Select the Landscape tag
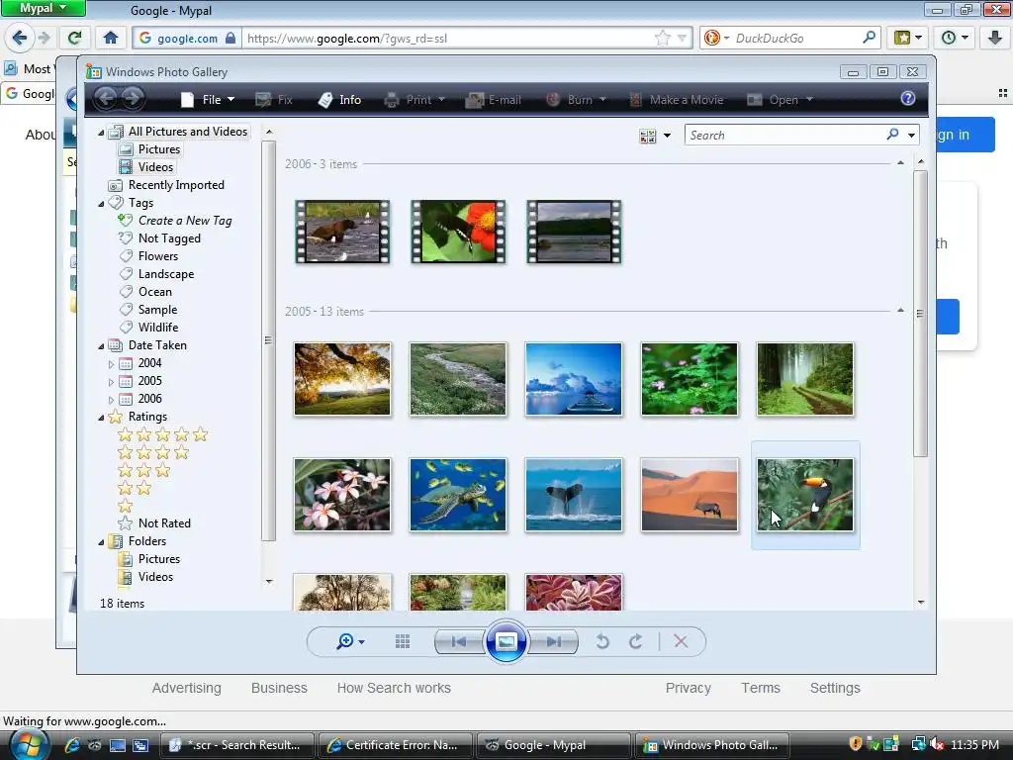This screenshot has height=760, width=1013. coord(156,274)
